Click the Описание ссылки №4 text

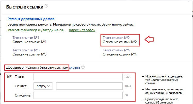pos(119,54)
